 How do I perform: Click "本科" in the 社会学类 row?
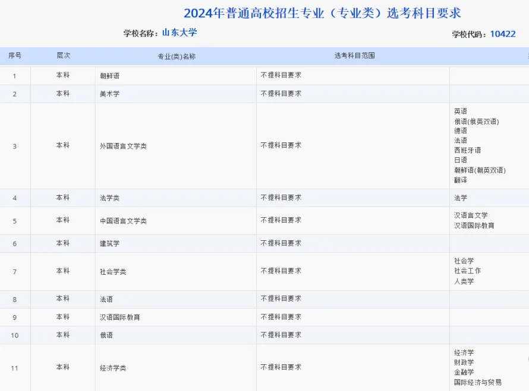(63, 271)
